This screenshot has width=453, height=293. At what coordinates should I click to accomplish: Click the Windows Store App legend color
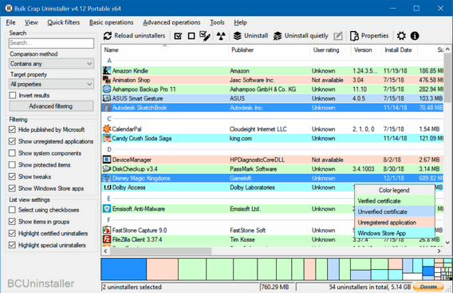coord(394,233)
